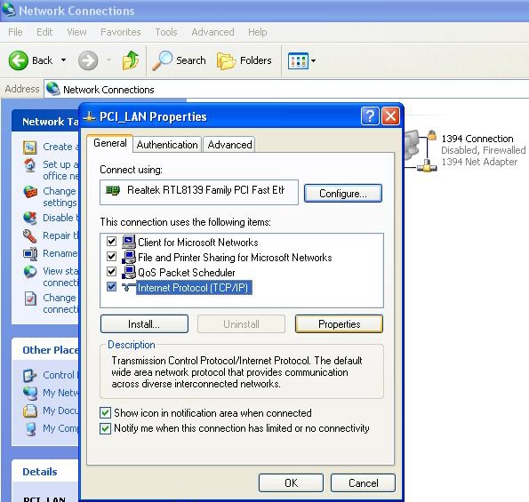Open the Advanced menu in menu bar
This screenshot has width=529, height=502.
[x=212, y=32]
